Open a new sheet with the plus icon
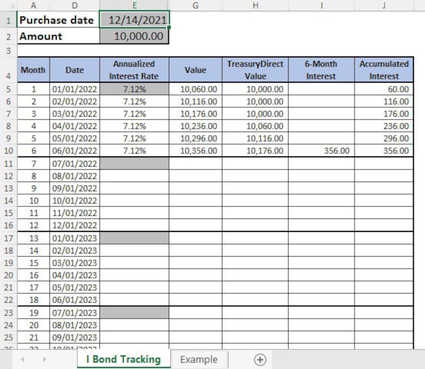Screen dimensions: 425x369 pos(261,360)
